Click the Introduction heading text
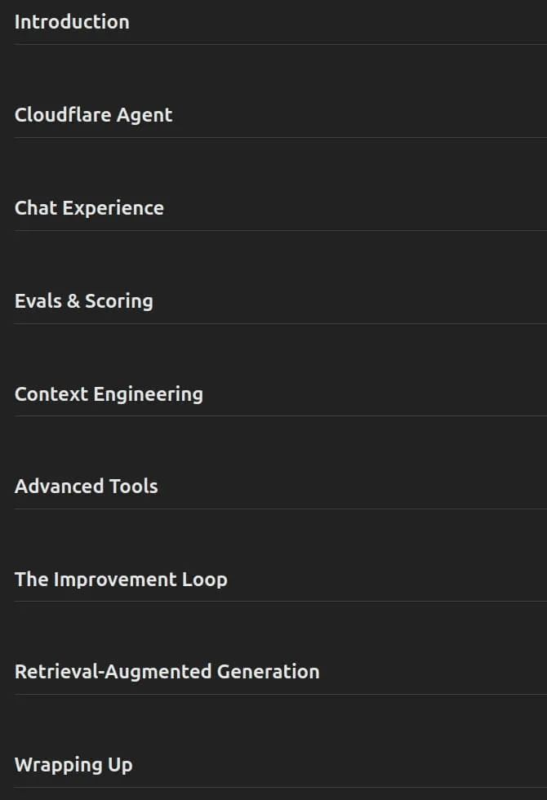This screenshot has height=800, width=547. click(72, 22)
